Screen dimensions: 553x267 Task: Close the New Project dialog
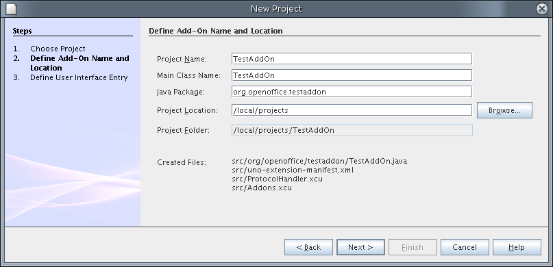pos(542,9)
